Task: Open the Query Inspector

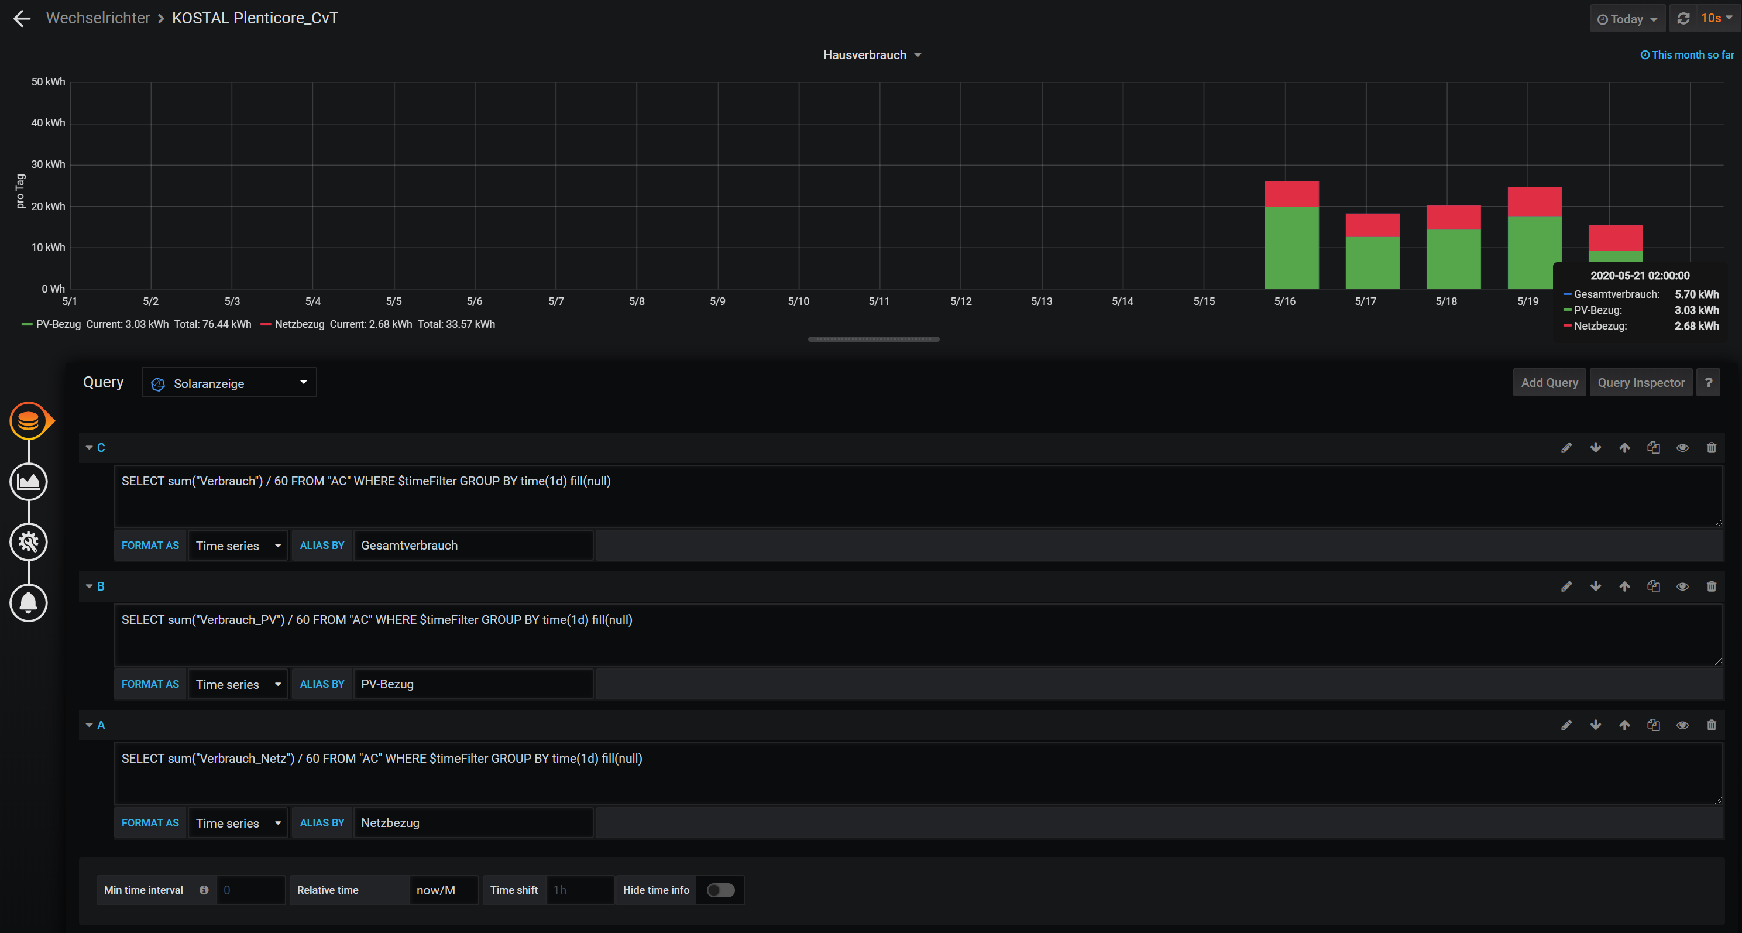Action: click(x=1641, y=383)
